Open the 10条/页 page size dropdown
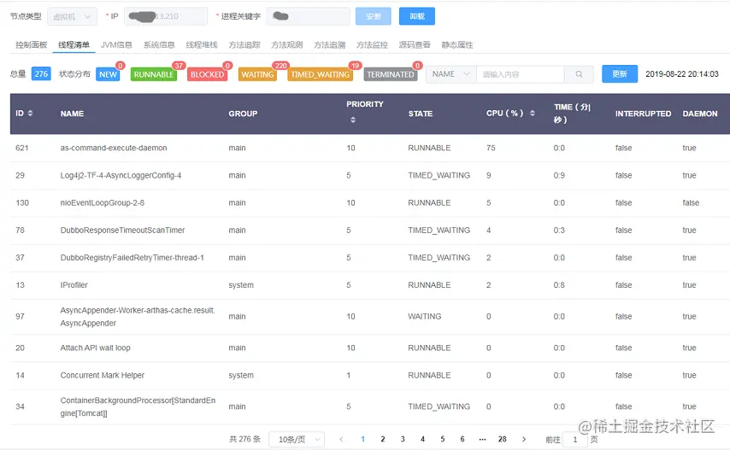This screenshot has width=730, height=450. tap(297, 439)
